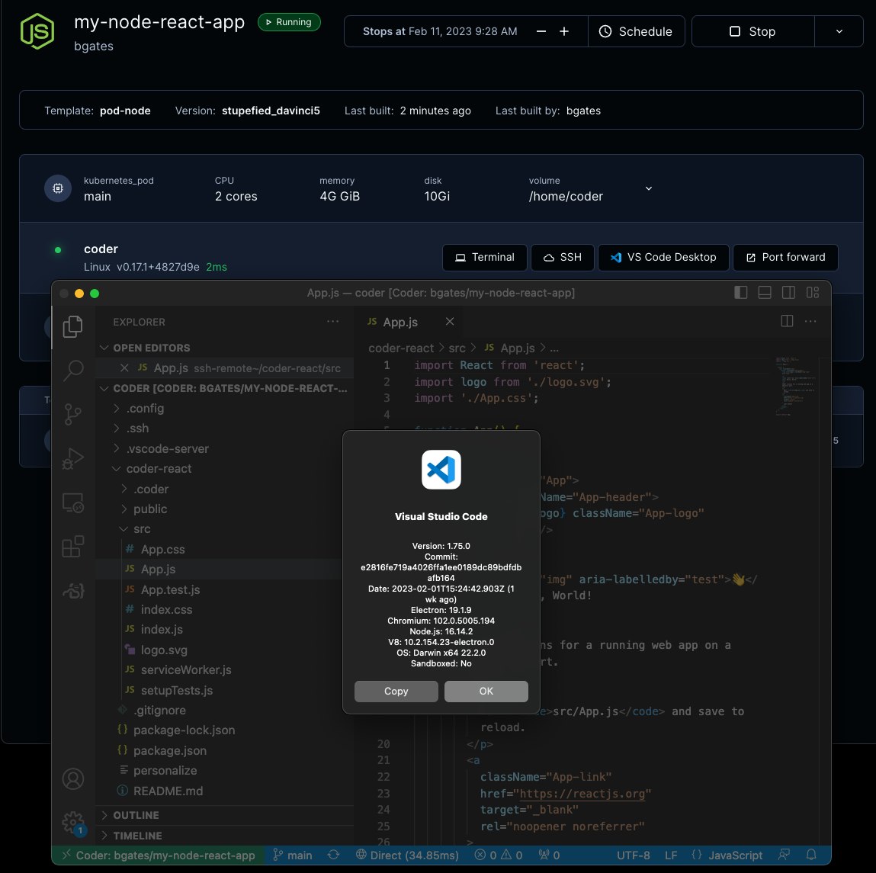The height and width of the screenshot is (873, 876).
Task: Switch to the App.js editor tab
Action: point(399,321)
